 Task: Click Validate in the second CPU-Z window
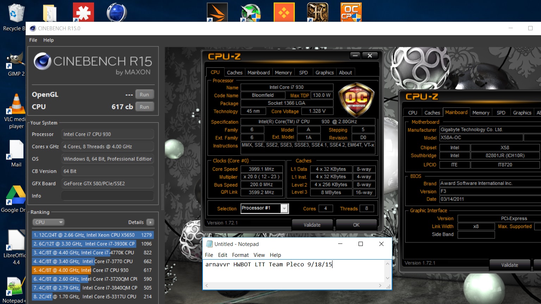coord(510,265)
